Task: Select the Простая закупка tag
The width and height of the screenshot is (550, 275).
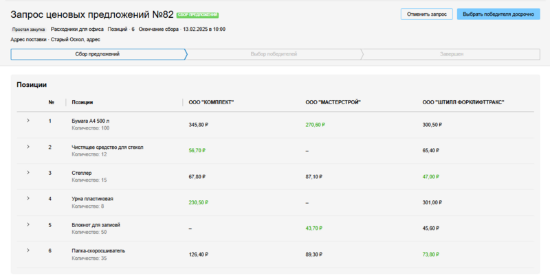Action: click(x=29, y=29)
